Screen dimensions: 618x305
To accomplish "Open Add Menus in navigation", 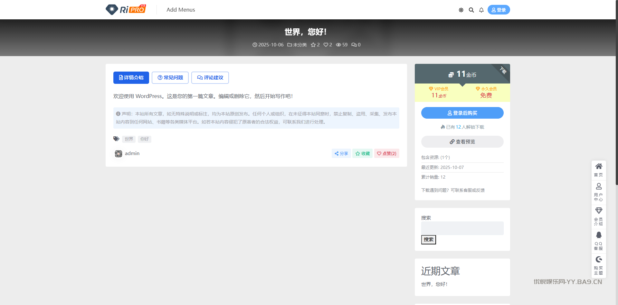I will [x=181, y=10].
